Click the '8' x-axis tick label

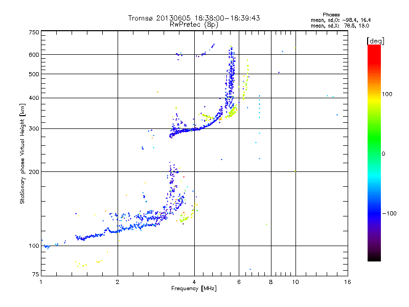271,282
